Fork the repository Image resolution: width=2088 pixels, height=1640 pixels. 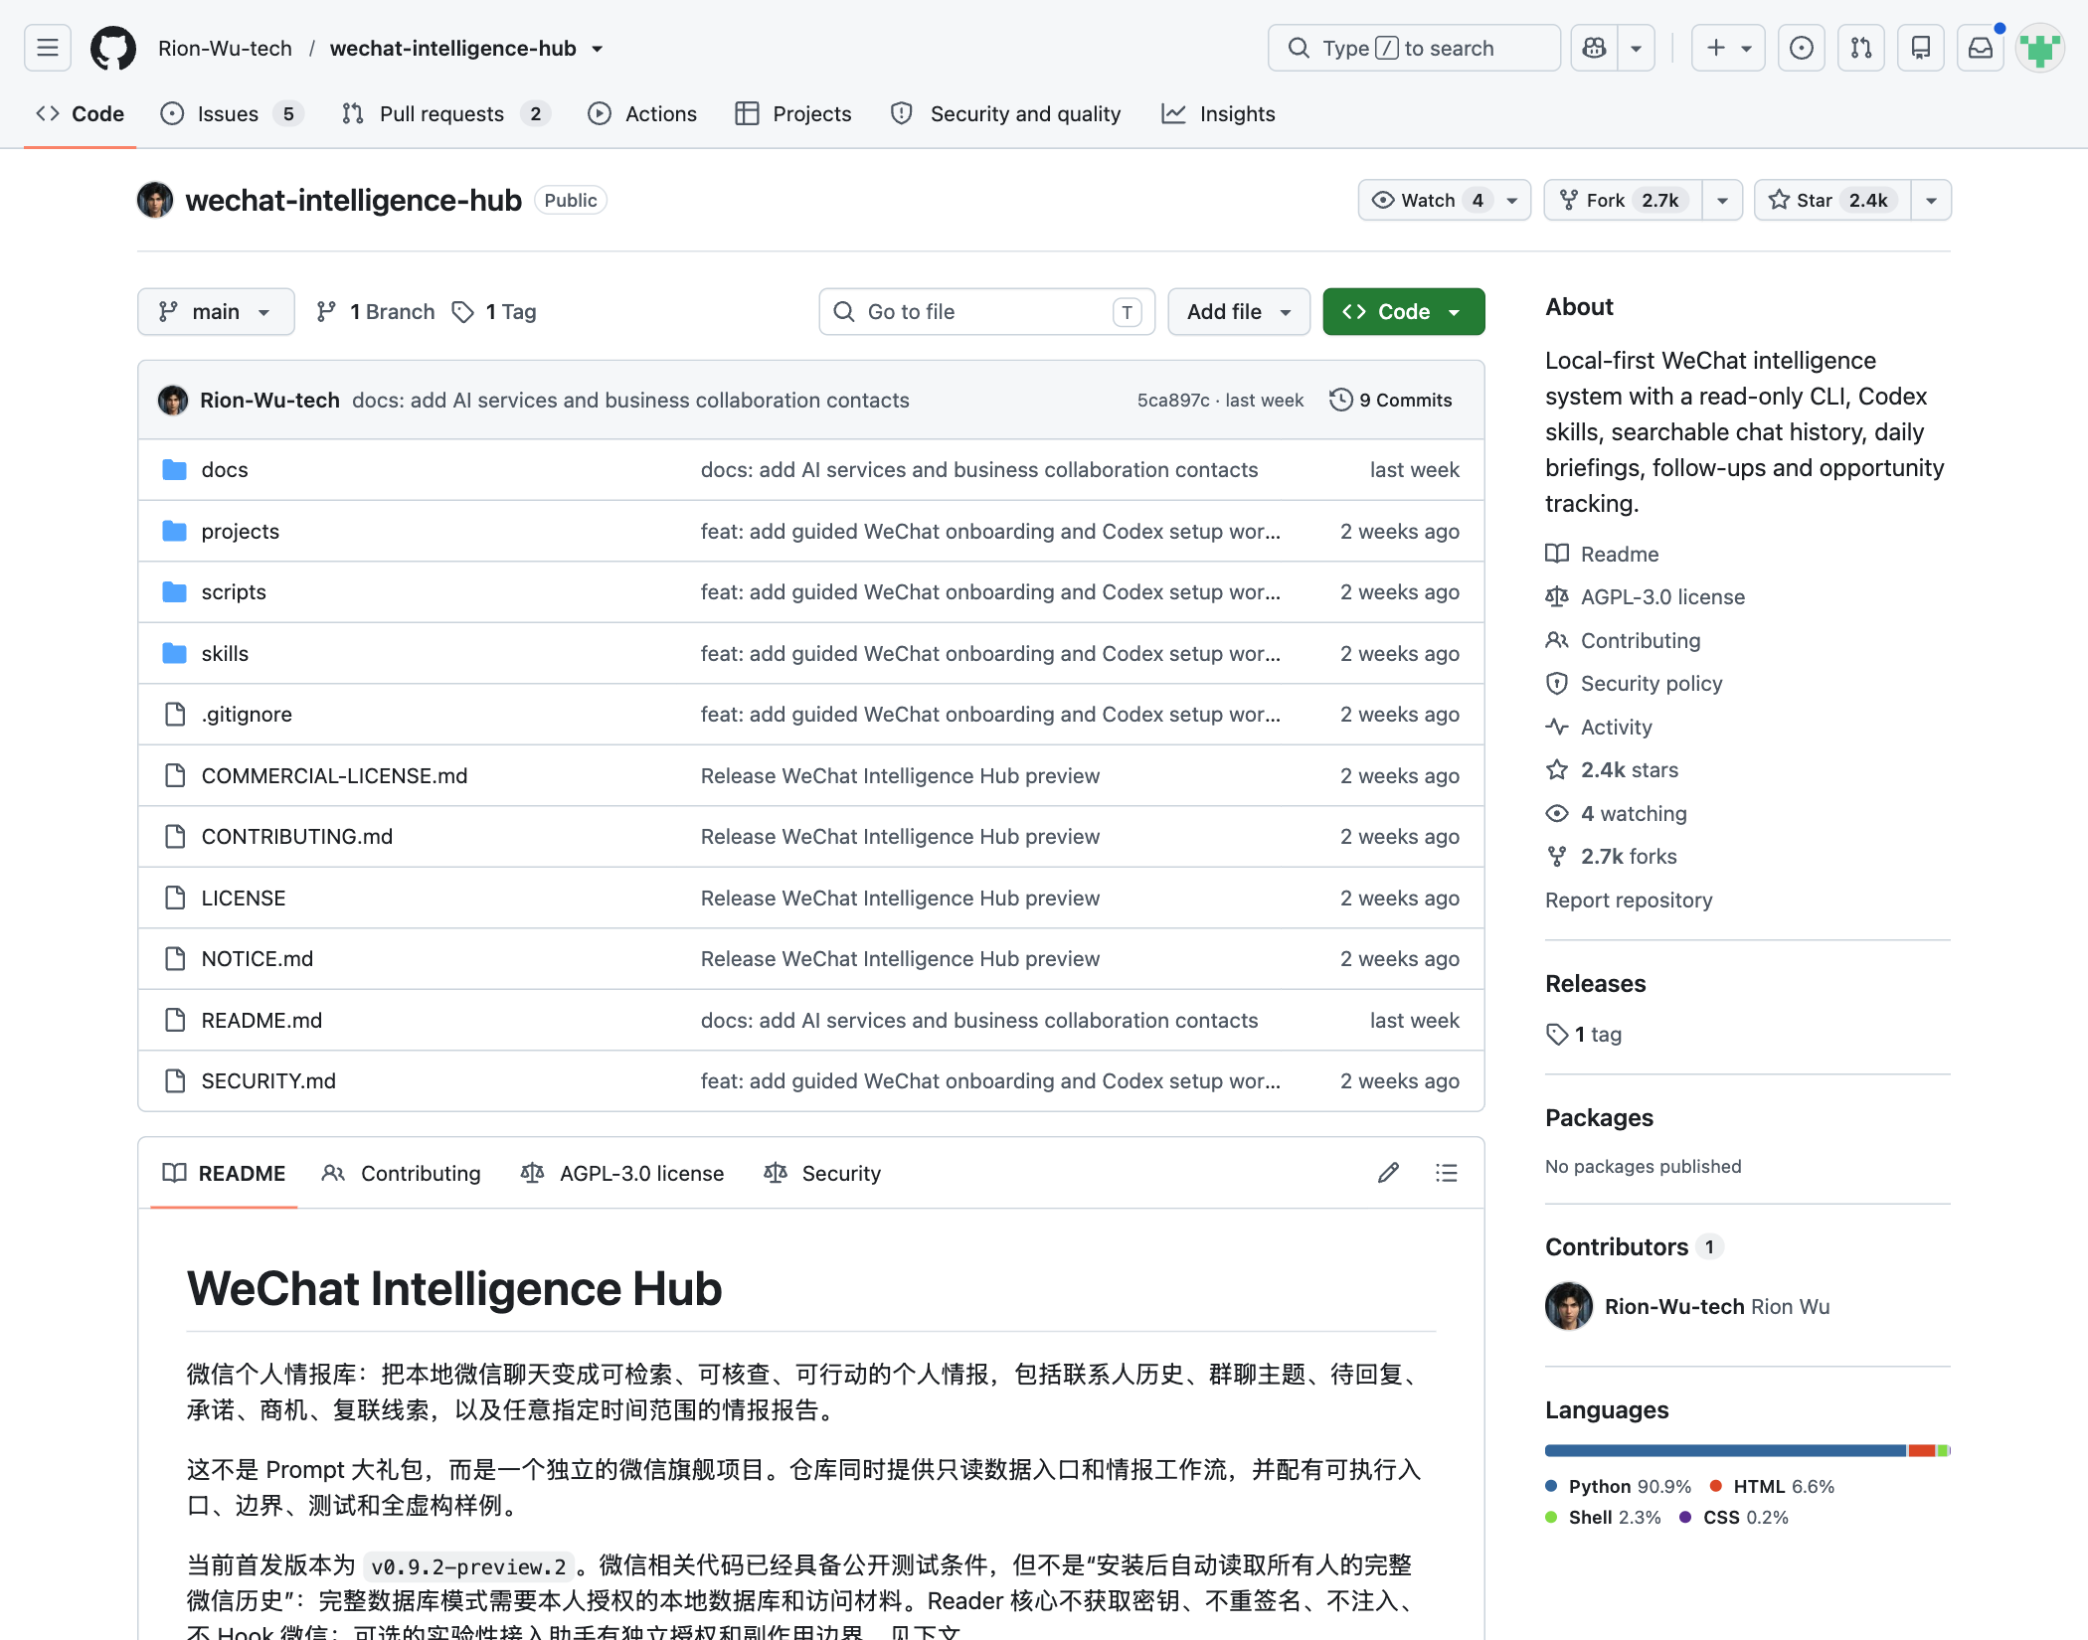tap(1623, 201)
